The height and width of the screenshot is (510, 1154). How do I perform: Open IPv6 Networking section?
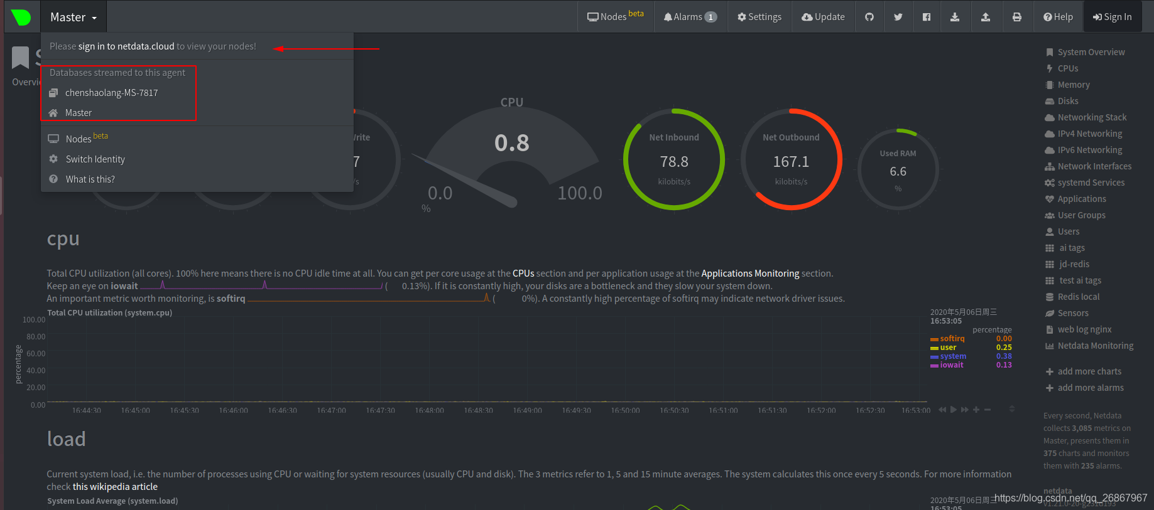1090,150
